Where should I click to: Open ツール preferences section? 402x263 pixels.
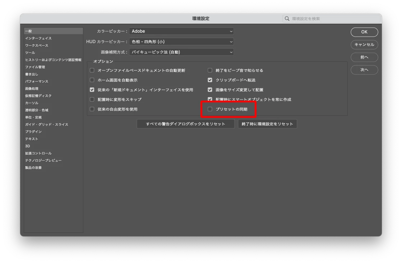53,52
